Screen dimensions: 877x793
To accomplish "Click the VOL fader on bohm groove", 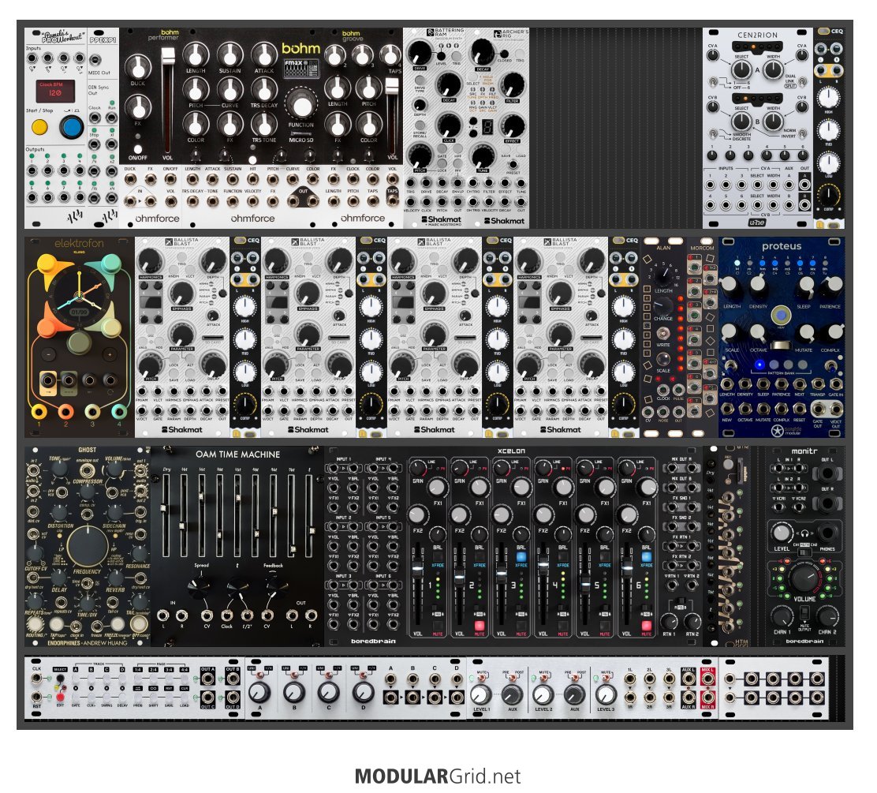I will point(393,88).
